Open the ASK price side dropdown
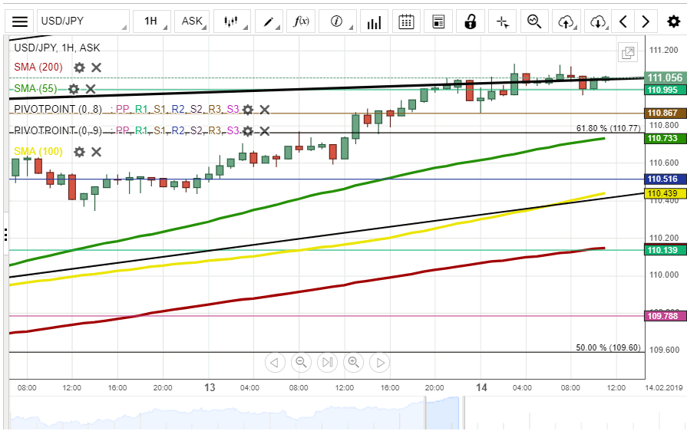 [x=192, y=21]
